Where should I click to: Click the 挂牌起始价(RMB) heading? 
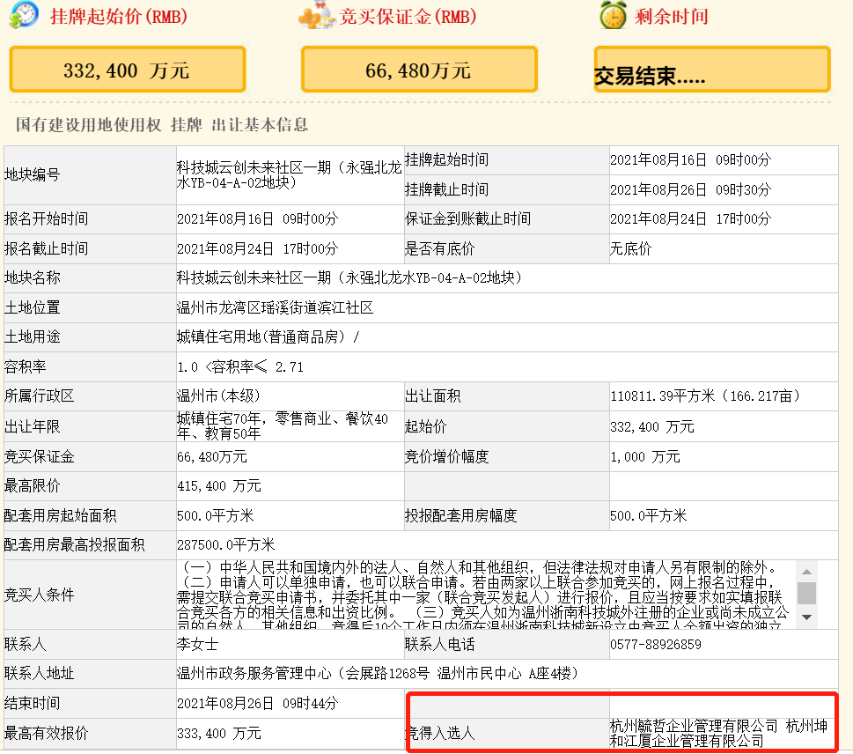(x=119, y=17)
